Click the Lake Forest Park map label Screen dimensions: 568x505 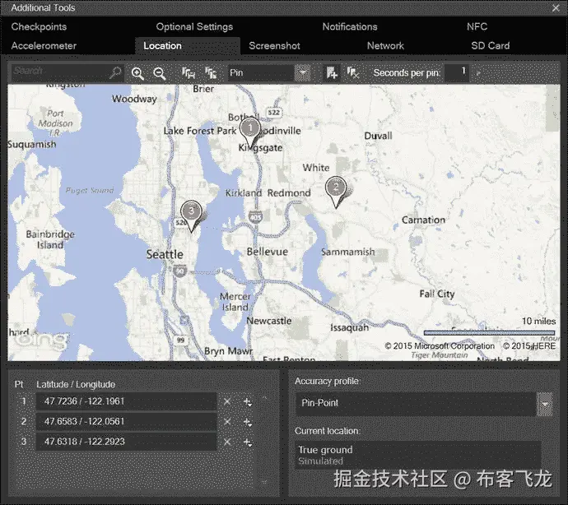[x=199, y=131]
